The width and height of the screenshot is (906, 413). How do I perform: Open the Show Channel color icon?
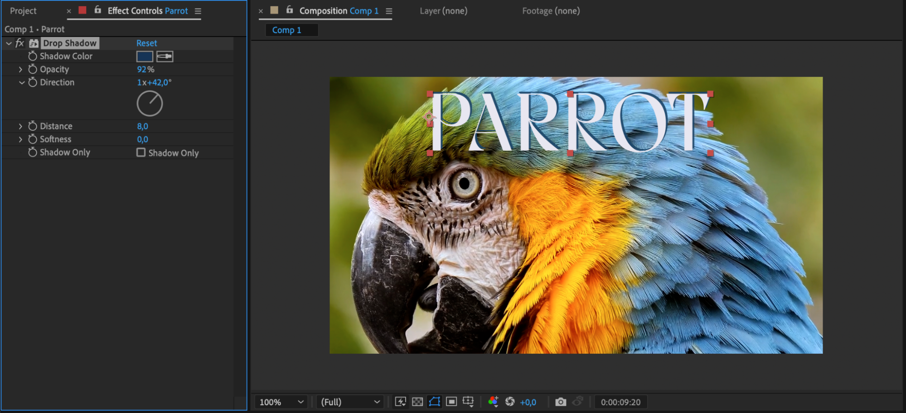click(x=493, y=402)
